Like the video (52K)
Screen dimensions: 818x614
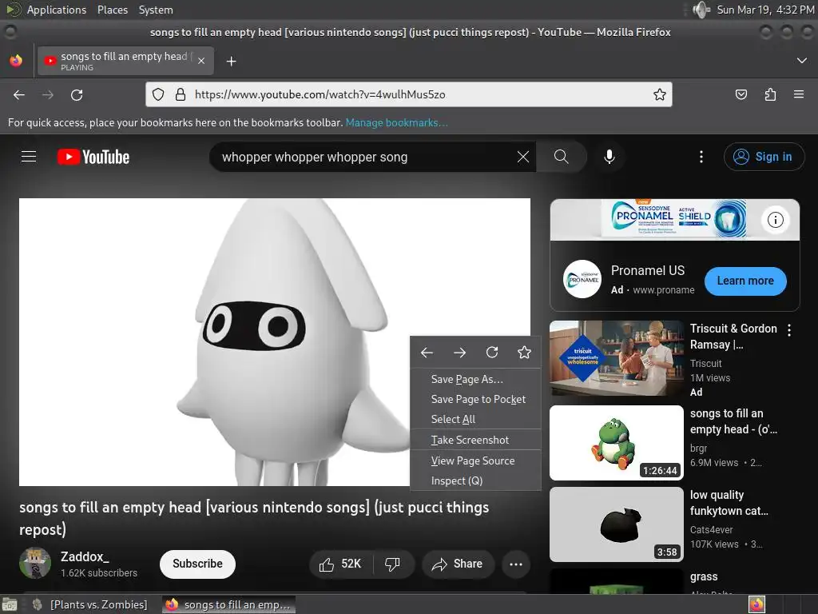coord(341,564)
